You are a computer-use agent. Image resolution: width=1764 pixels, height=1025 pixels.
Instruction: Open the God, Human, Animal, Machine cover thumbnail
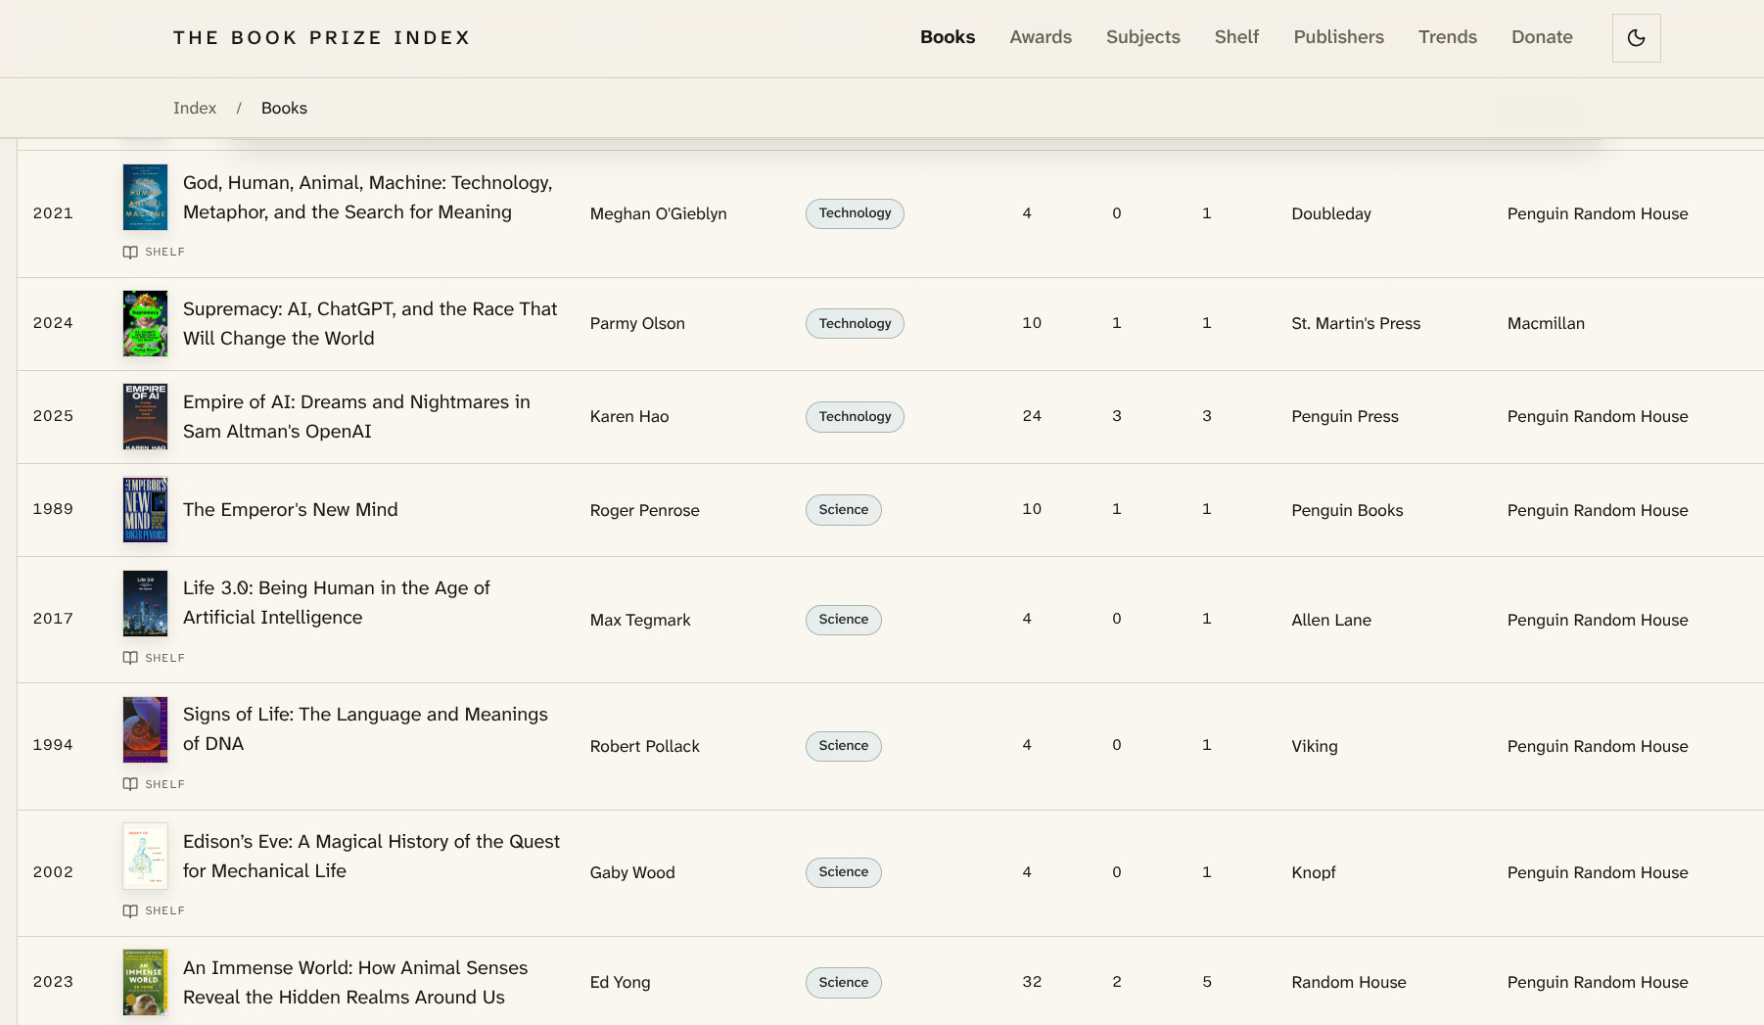click(145, 197)
